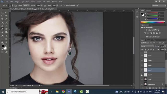Open the eraser Opacity dropdown arrow
Viewport: 167px width, 94px height.
41,5
